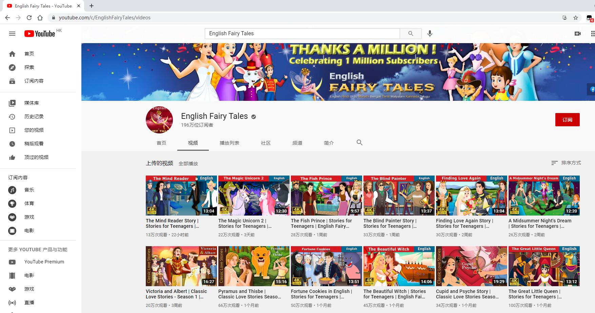Close the English Fairy Tales tab
Screen dimensions: 595x313
[x=79, y=6]
